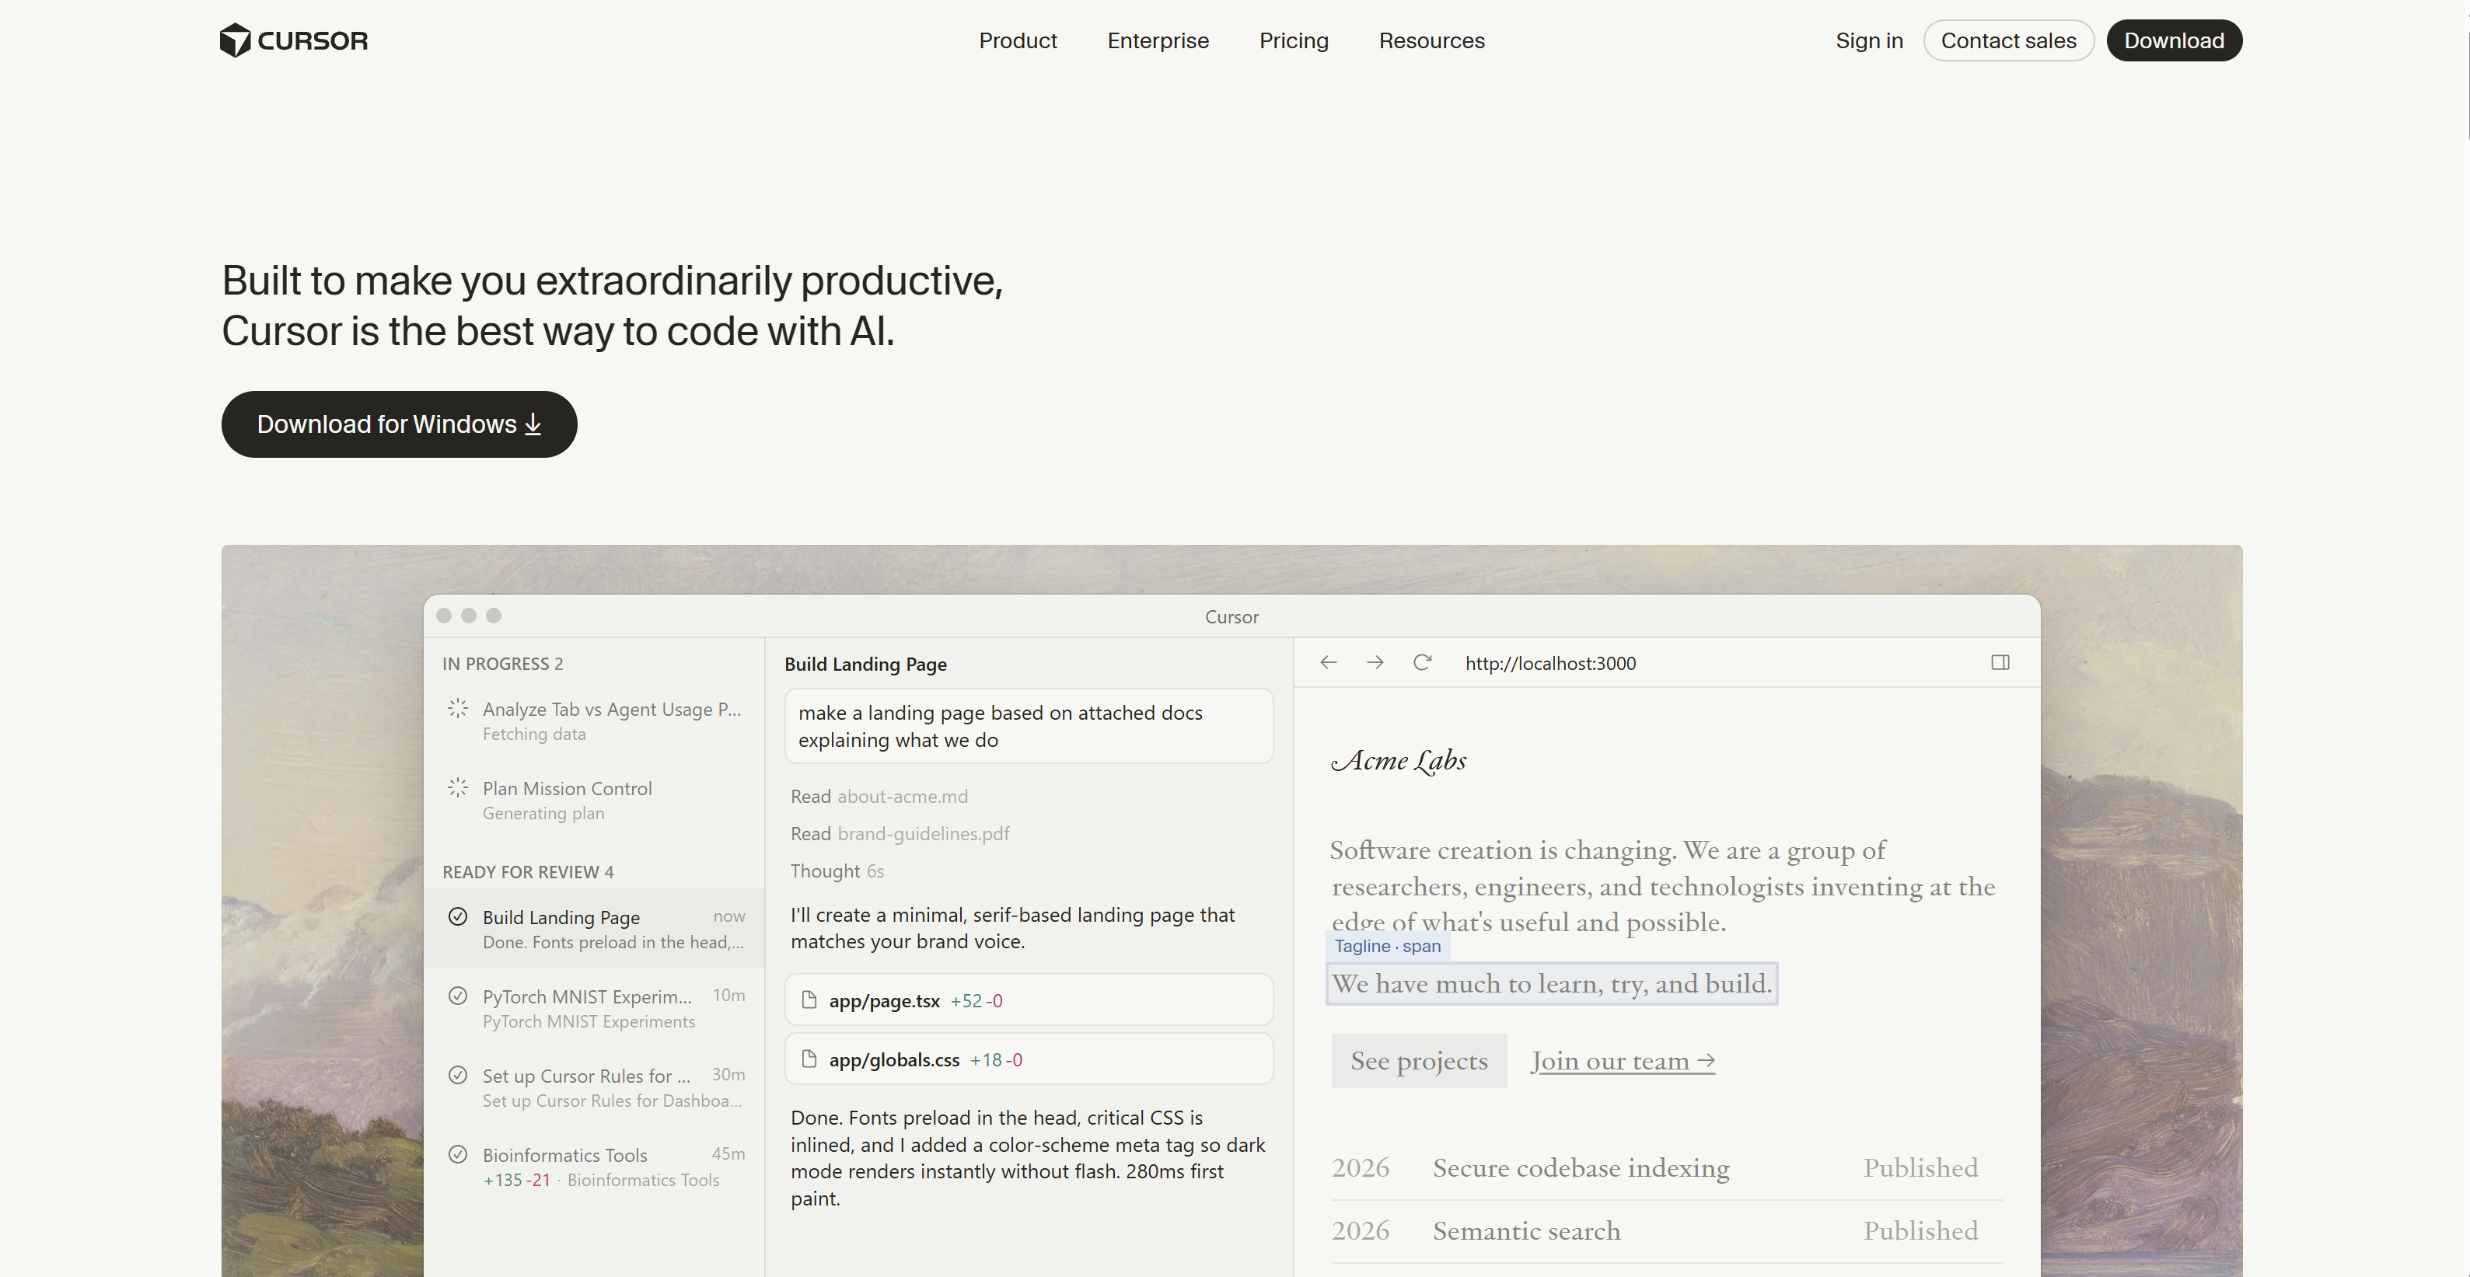Click the browser back arrow in preview

(1328, 662)
